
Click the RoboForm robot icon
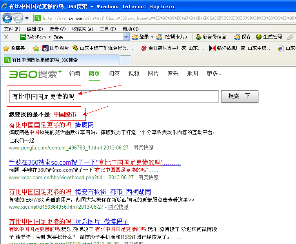pos(23,37)
